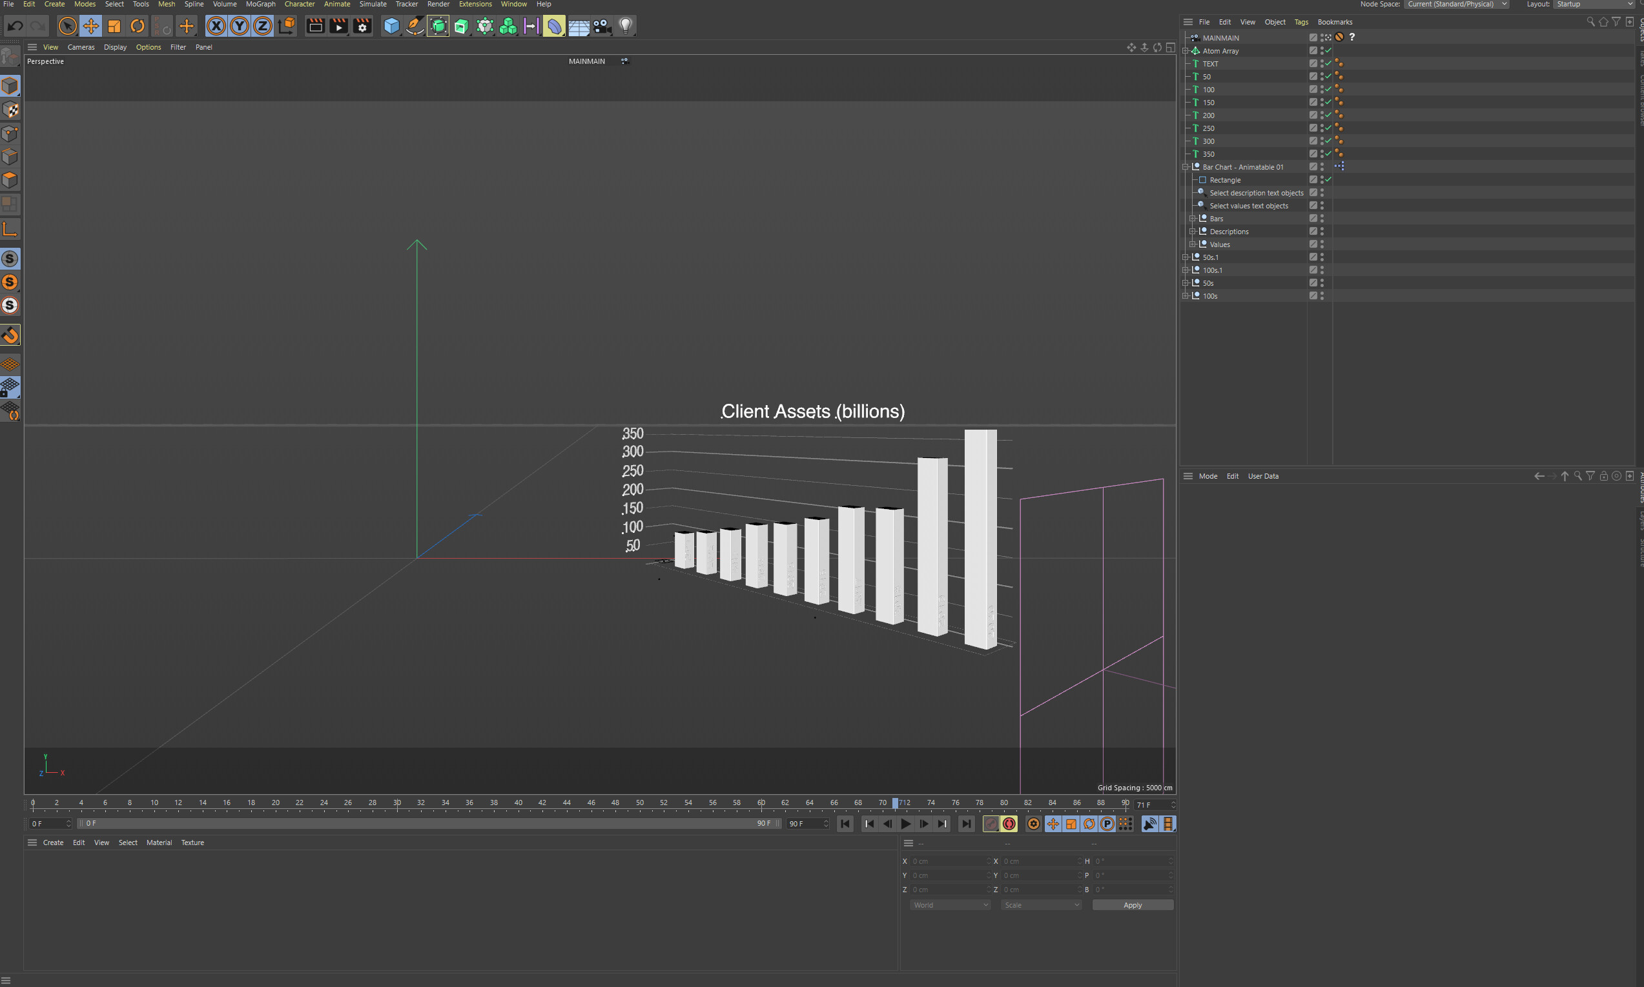This screenshot has width=1644, height=987.
Task: Open the Render menu
Action: [x=438, y=4]
